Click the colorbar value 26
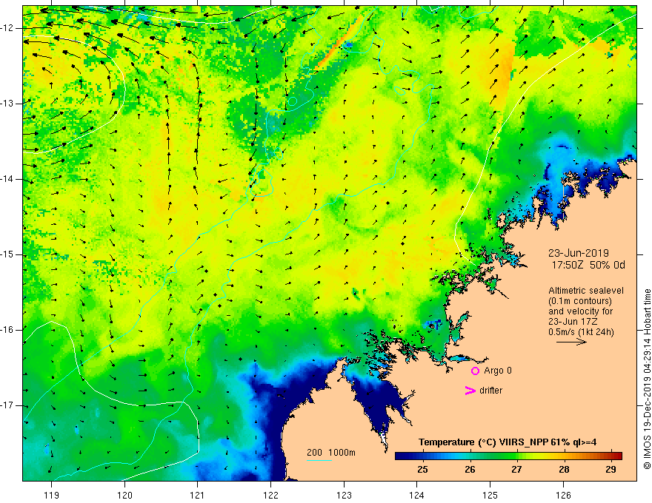652x503 pixels. pyautogui.click(x=470, y=470)
